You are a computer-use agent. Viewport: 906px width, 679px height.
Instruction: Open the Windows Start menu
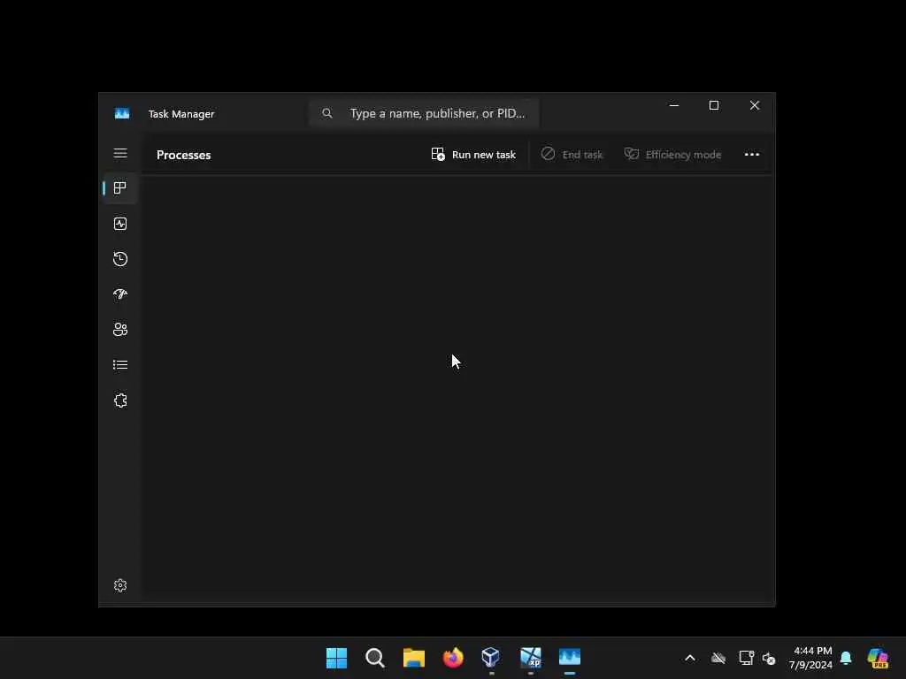(336, 658)
